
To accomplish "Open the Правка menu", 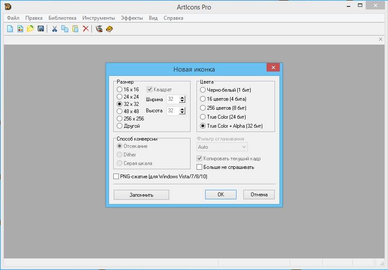I will (x=34, y=18).
